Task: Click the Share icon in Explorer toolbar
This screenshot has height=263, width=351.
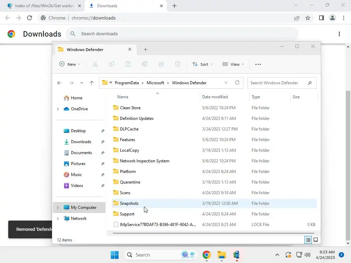Action: (161, 64)
